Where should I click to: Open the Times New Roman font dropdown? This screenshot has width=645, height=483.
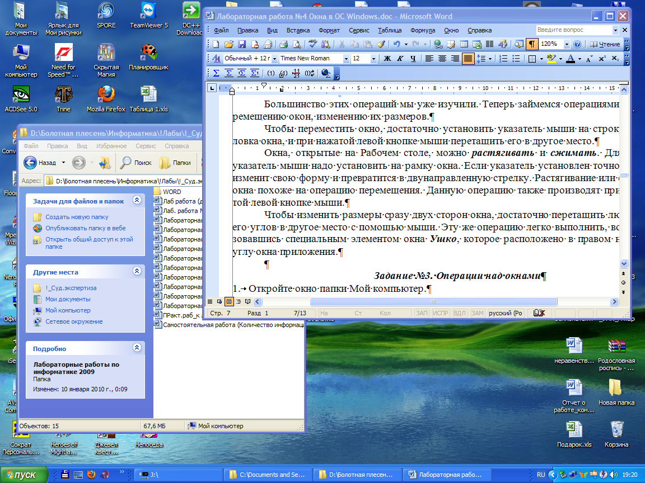tap(346, 59)
